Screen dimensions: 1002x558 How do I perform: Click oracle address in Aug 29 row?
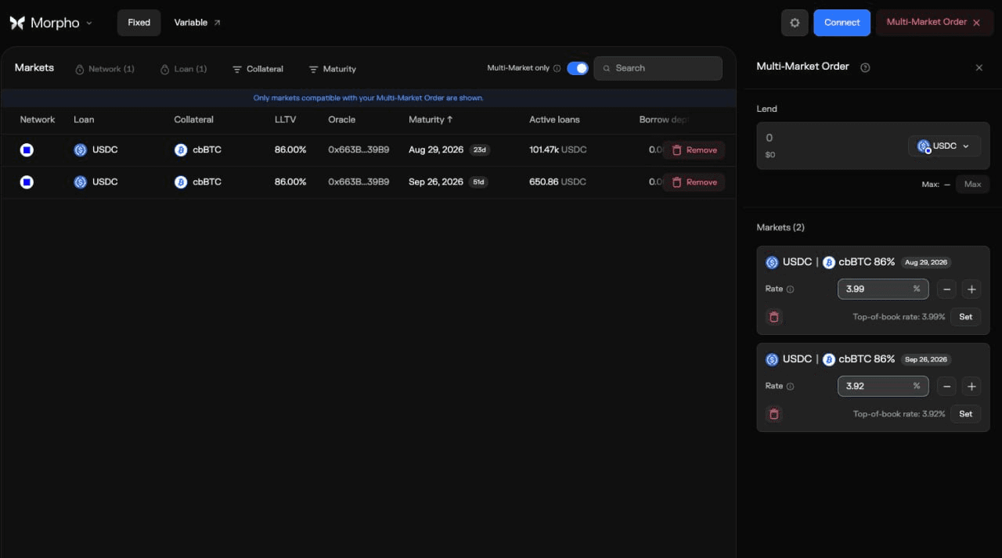click(359, 149)
